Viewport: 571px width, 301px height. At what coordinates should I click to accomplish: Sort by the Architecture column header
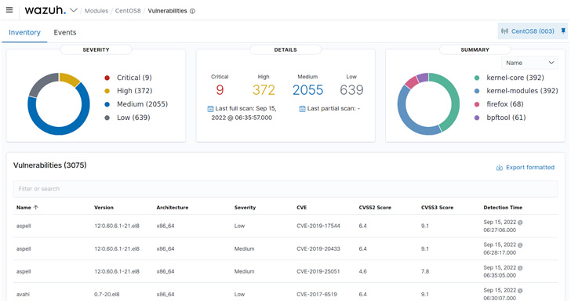click(173, 208)
